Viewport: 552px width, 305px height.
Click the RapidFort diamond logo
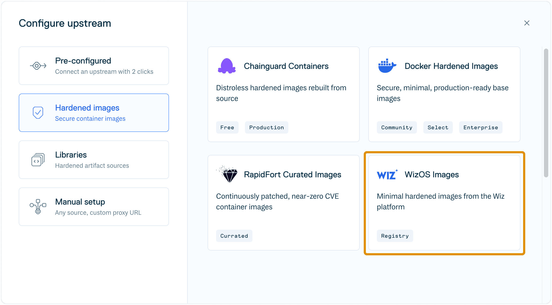pyautogui.click(x=227, y=174)
